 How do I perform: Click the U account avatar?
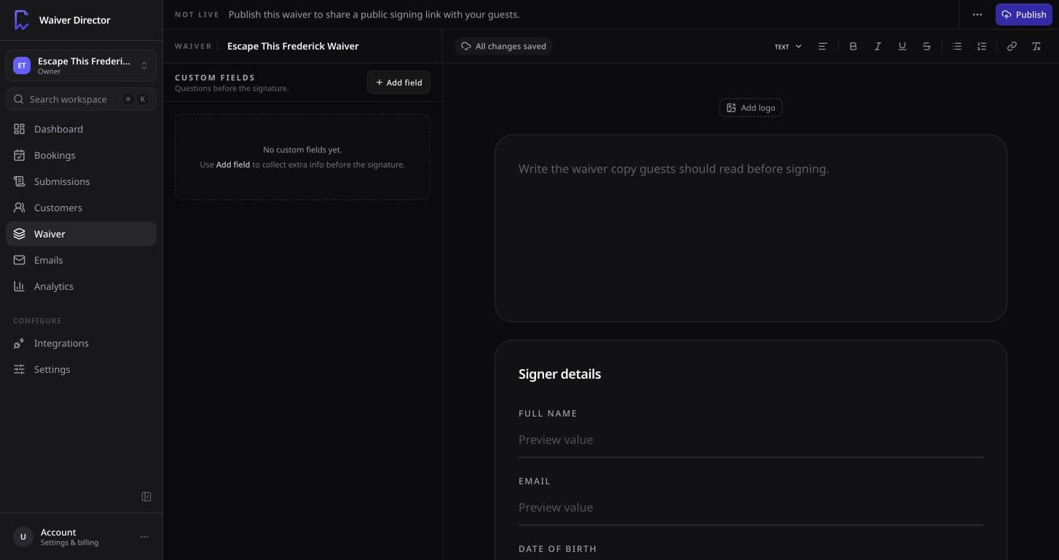point(23,537)
